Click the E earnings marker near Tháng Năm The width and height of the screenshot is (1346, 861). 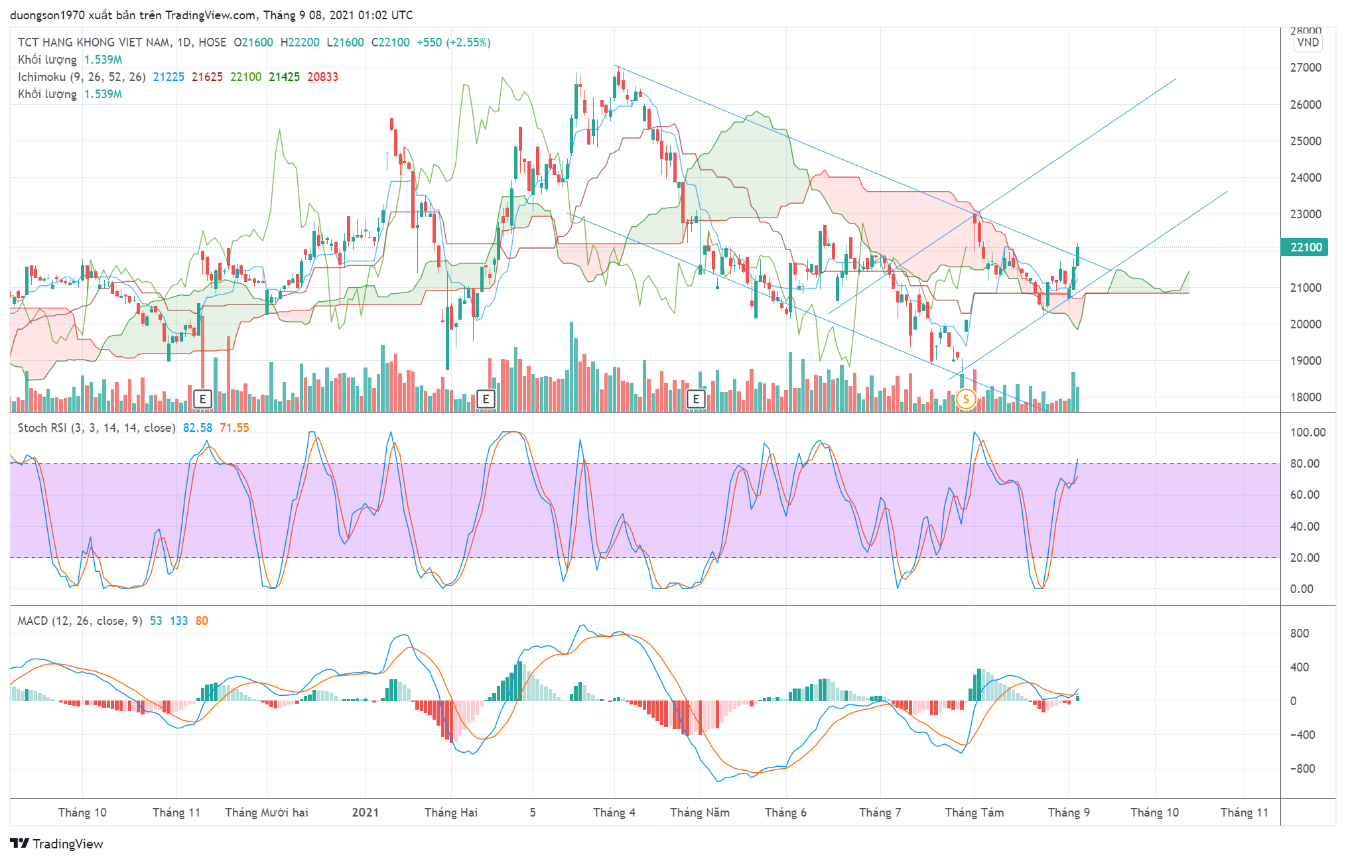[x=696, y=399]
